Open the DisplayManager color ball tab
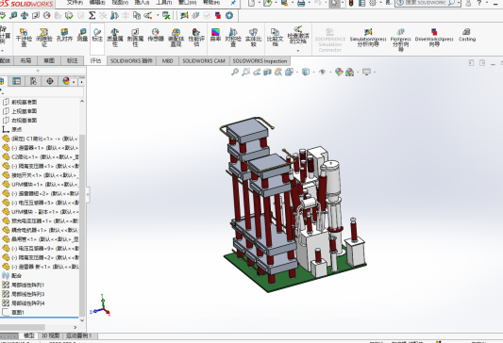The height and width of the screenshot is (343, 503). pos(66,81)
